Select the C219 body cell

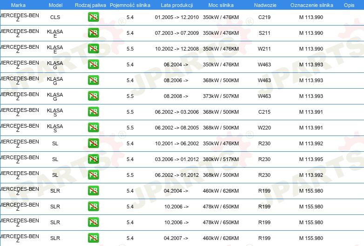(x=264, y=17)
